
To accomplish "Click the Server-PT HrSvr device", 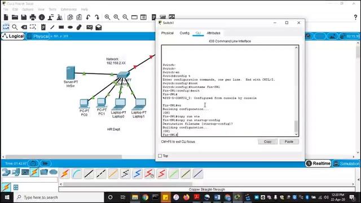I will point(71,73).
